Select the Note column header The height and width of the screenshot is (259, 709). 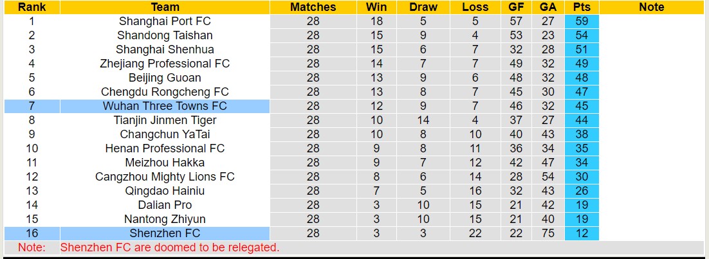(652, 7)
